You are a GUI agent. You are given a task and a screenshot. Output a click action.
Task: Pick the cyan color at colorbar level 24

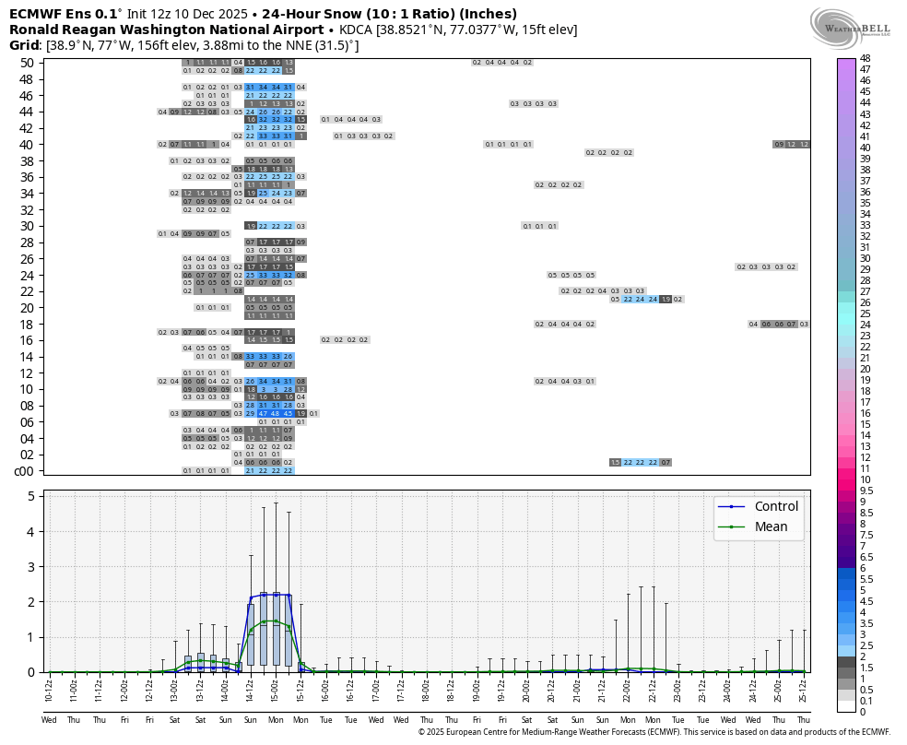[847, 325]
